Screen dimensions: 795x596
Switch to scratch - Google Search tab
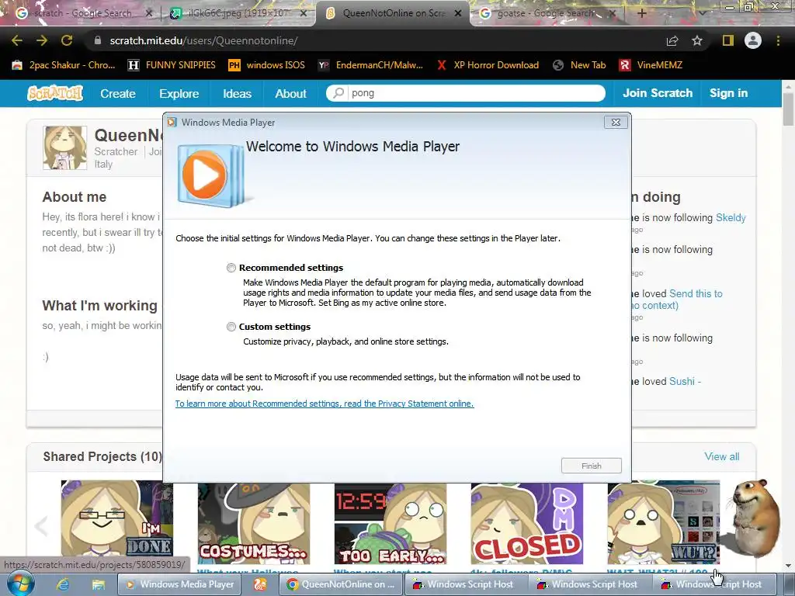[81, 13]
